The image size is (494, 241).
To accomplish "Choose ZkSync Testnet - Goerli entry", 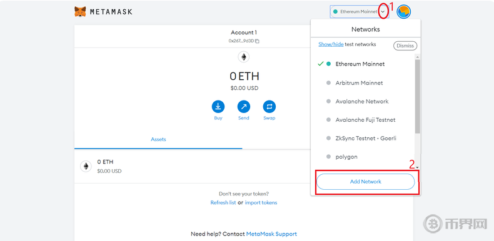I will [365, 138].
